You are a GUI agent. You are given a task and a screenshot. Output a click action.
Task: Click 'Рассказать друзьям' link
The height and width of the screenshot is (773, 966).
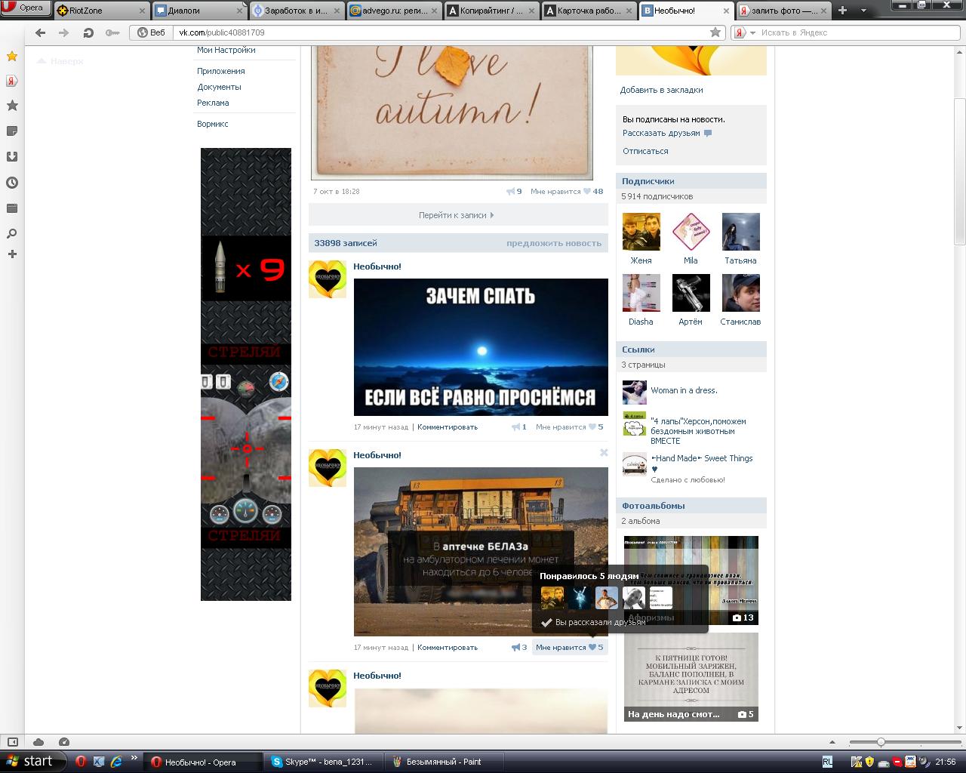661,133
